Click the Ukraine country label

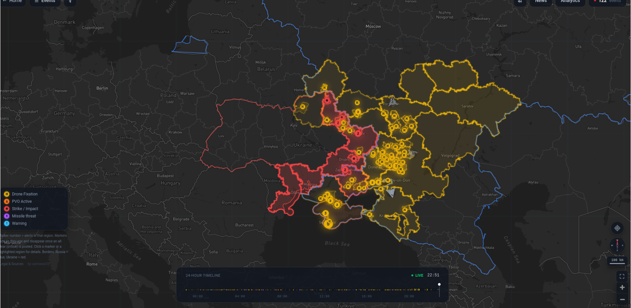(x=303, y=145)
